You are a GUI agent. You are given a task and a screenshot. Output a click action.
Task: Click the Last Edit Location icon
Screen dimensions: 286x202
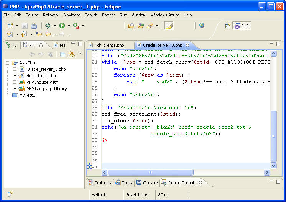[38, 34]
